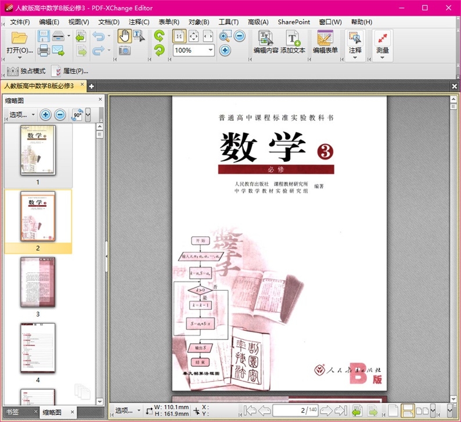Viewport: 461px width, 422px height.
Task: Open the Redo history dropdown arrow
Action: click(x=109, y=51)
